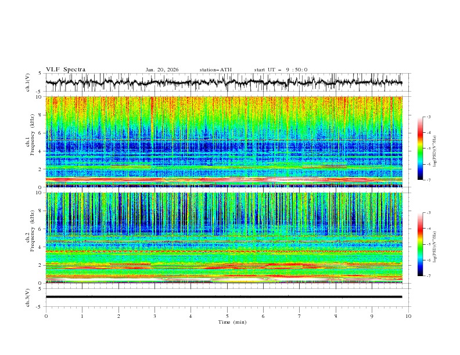
Task: Click the time axis end label "10"
Action: [x=408, y=316]
